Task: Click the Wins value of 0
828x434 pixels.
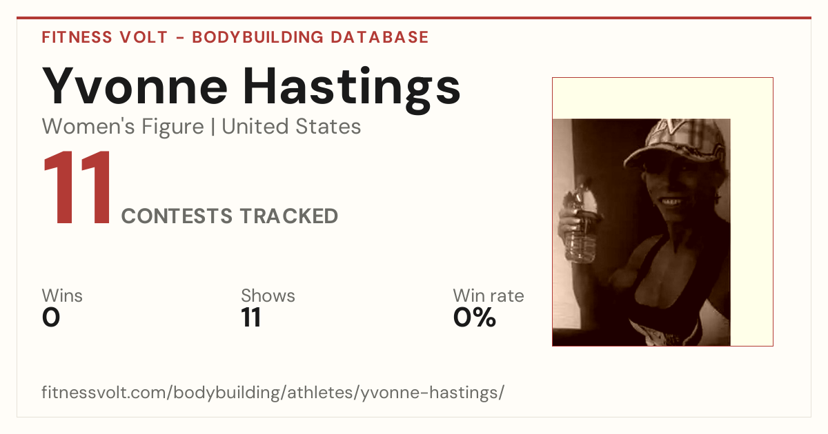Action: point(51,318)
